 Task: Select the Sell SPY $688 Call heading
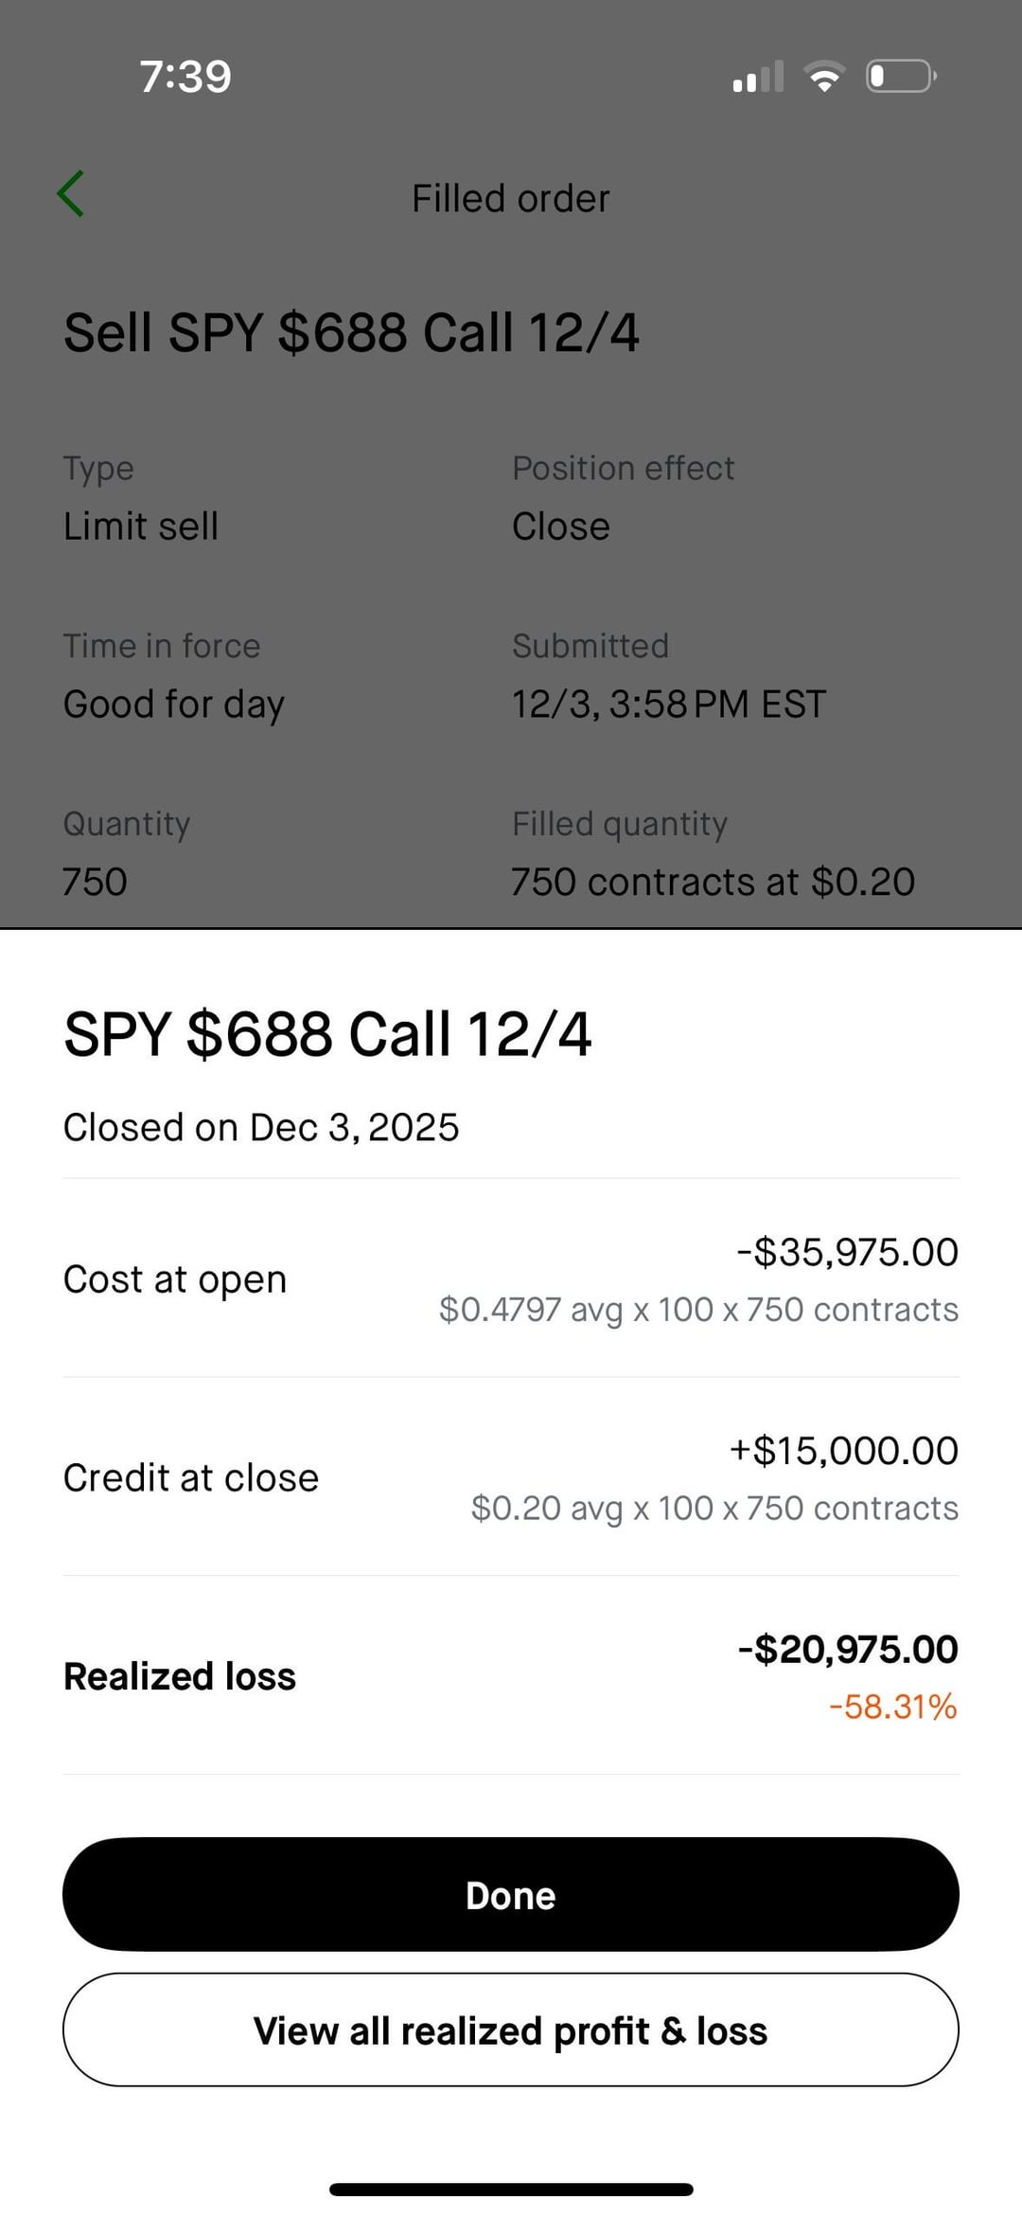click(351, 333)
